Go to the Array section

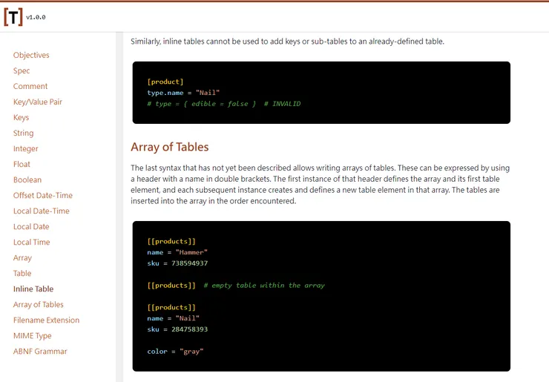tap(22, 257)
